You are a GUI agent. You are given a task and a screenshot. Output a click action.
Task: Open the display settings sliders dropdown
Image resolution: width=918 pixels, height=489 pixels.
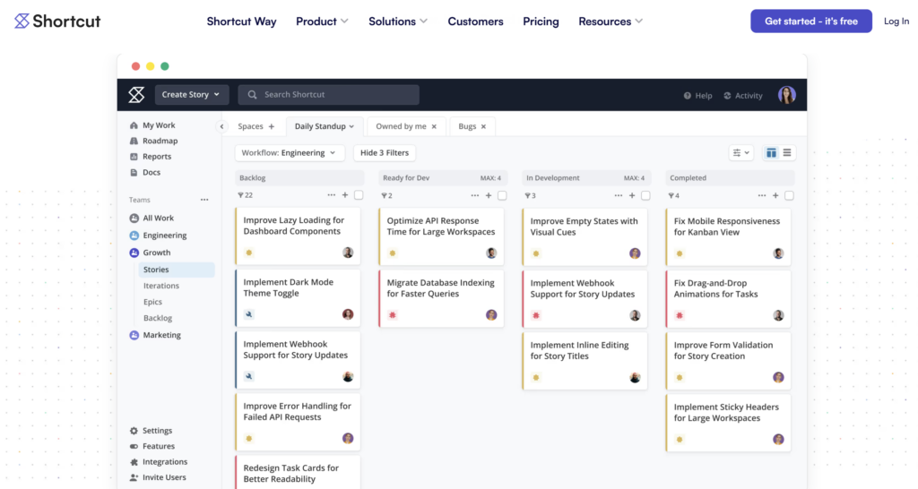click(x=740, y=152)
